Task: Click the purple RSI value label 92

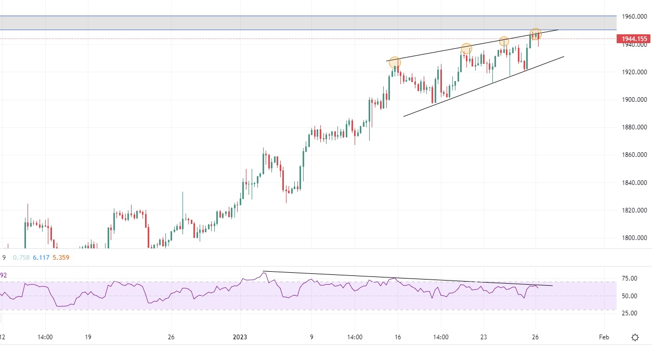Action: click(4, 275)
